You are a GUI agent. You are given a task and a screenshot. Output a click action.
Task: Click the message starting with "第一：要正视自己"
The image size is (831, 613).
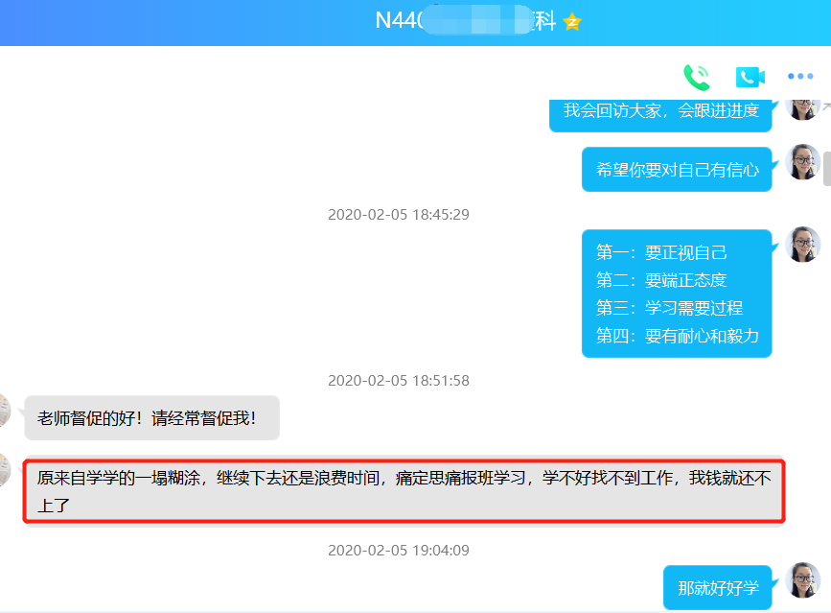pos(677,294)
